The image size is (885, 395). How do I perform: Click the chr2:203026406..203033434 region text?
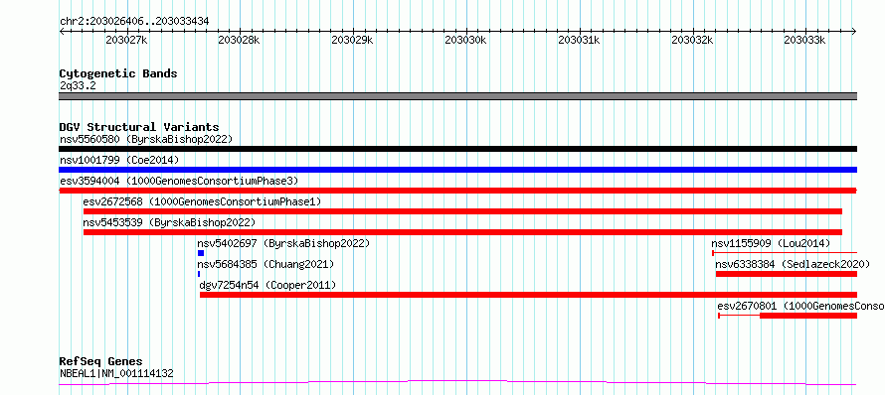134,21
